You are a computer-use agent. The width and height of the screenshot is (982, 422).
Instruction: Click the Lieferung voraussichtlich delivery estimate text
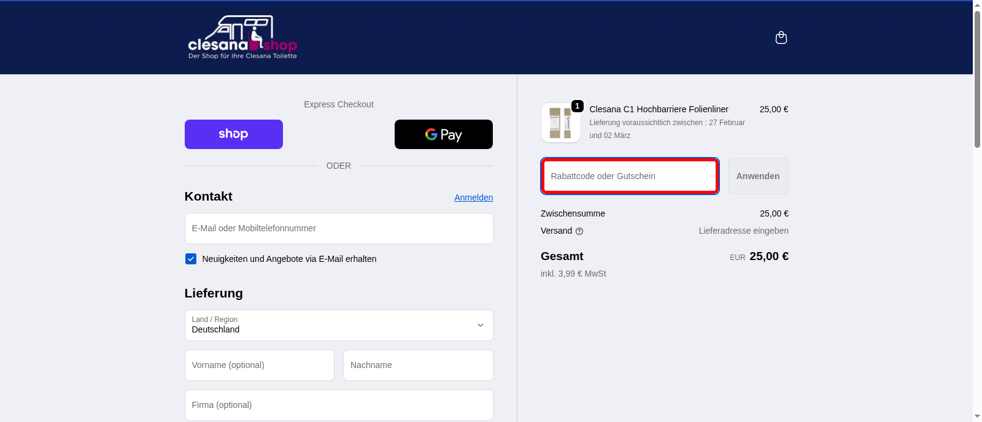(667, 129)
